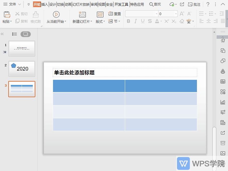Open the animation pane star icon on right sidebar

[223, 41]
